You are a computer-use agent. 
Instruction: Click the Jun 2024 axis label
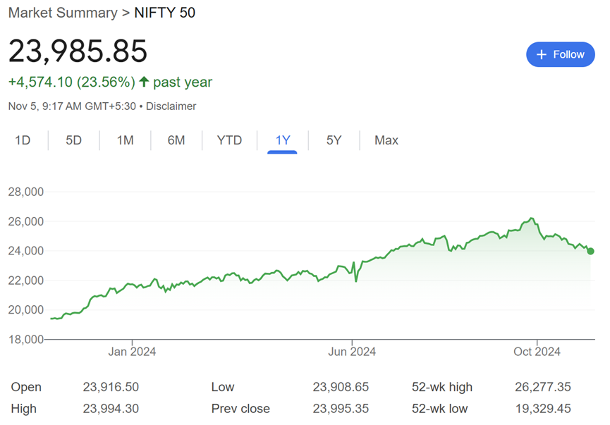(352, 351)
